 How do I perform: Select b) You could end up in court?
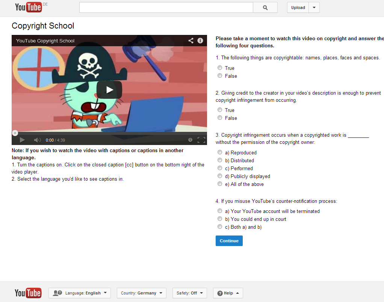[x=220, y=219]
